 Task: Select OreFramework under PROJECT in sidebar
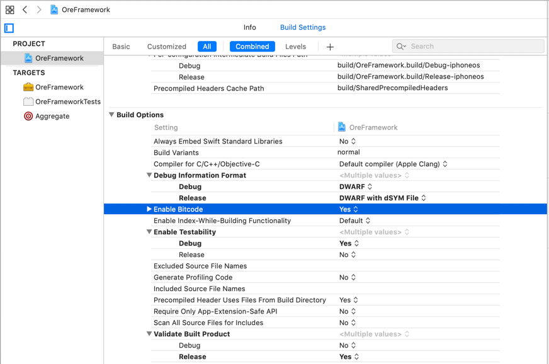click(x=59, y=58)
